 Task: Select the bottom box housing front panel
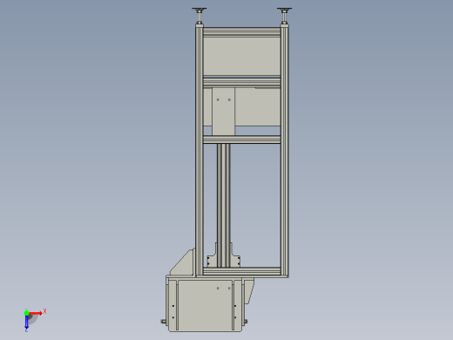pos(205,305)
